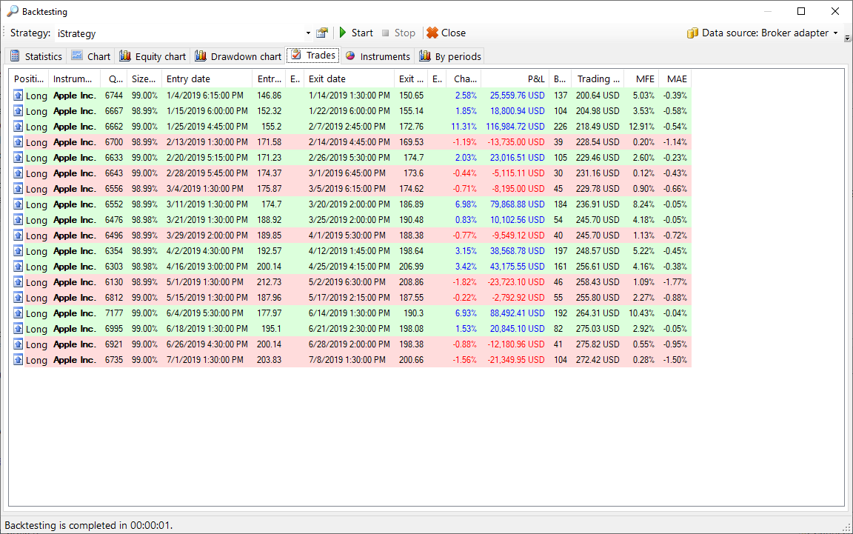
Task: Expand the iStrategy strategy dropdown
Action: pos(308,33)
